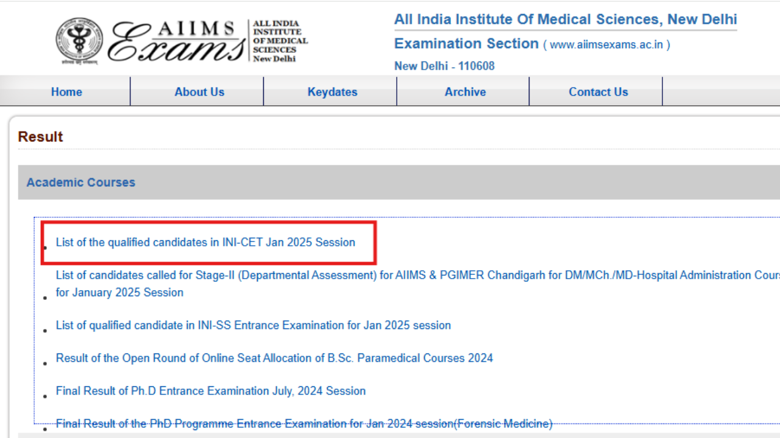Viewport: 780px width, 438px height.
Task: Click the Examination Section heading
Action: point(466,44)
